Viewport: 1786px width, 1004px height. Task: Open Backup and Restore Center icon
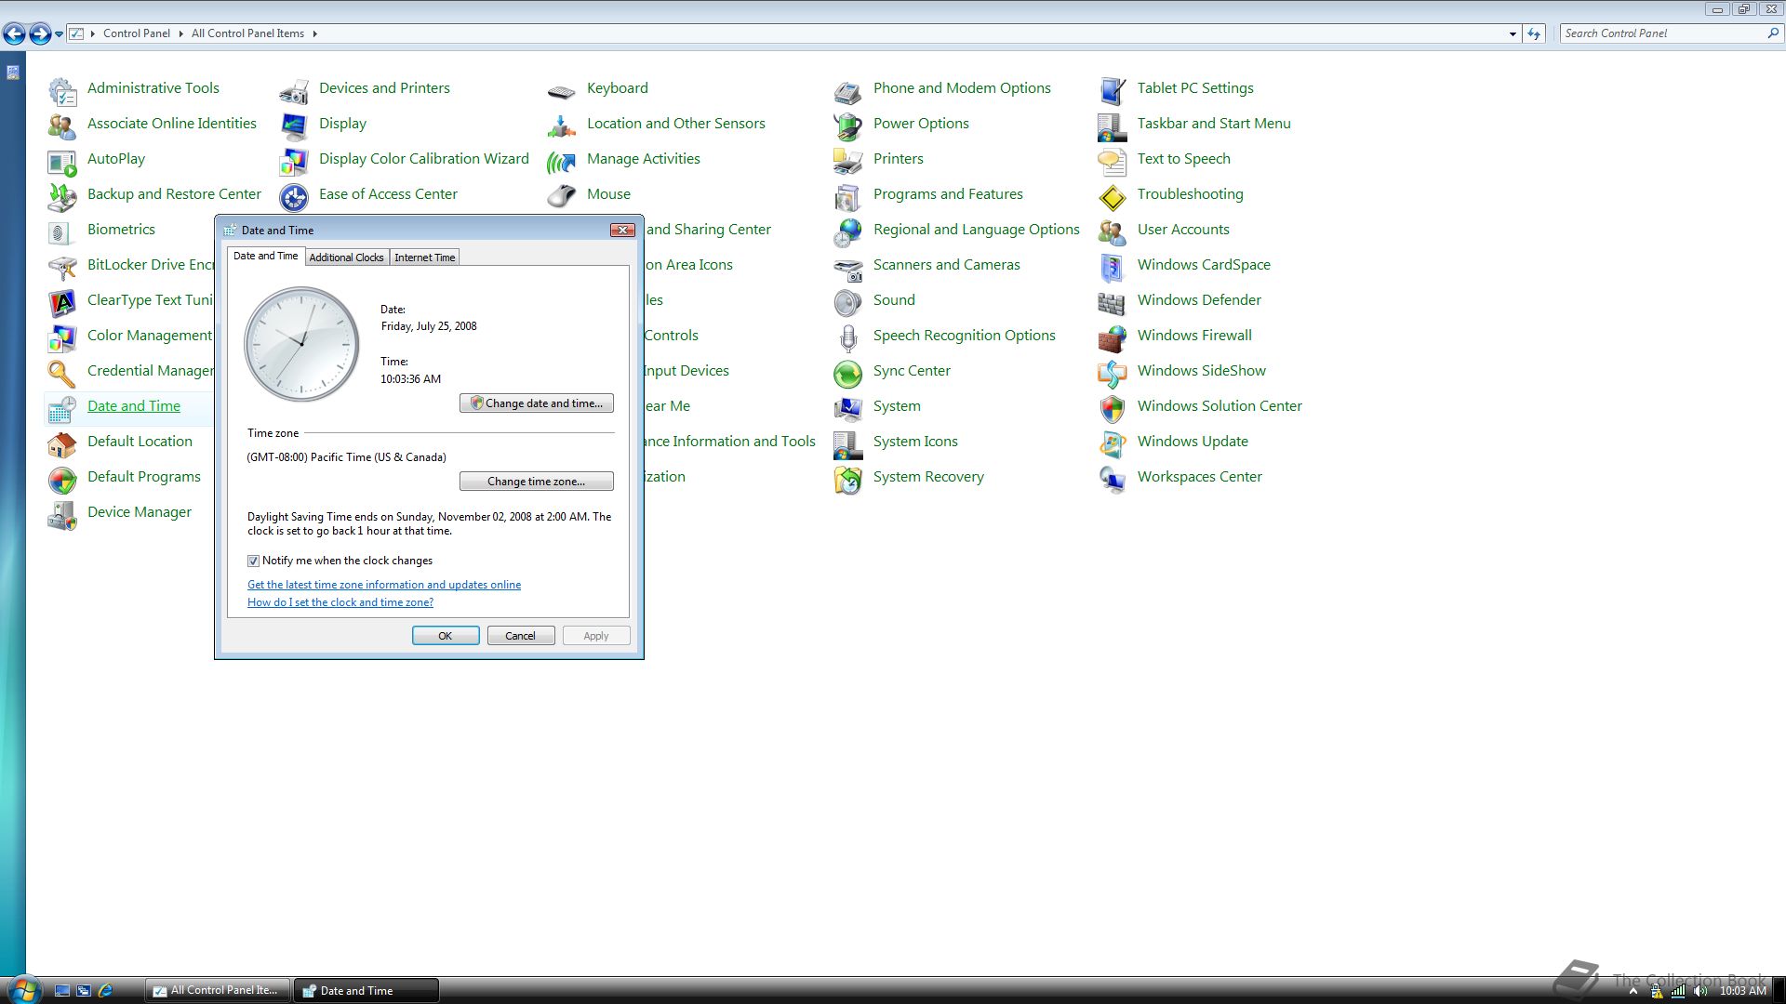(62, 196)
